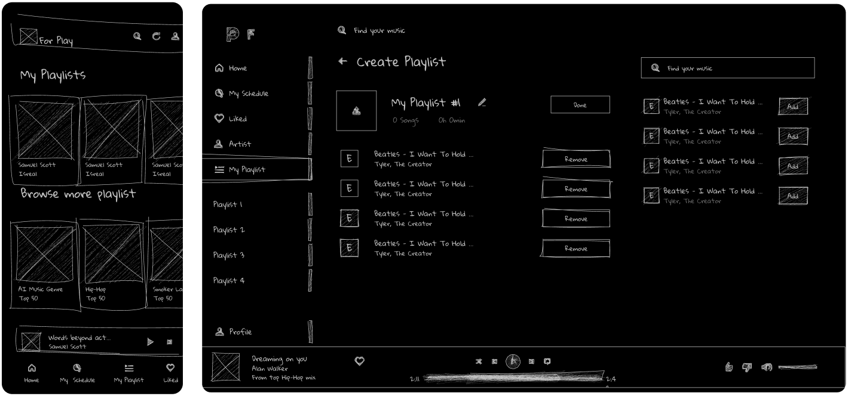Add the first song in the search results
The image size is (848, 396).
click(793, 107)
